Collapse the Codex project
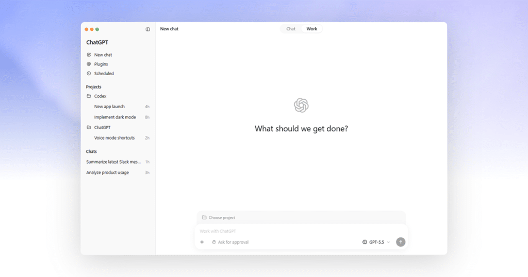528x277 pixels. tap(101, 96)
